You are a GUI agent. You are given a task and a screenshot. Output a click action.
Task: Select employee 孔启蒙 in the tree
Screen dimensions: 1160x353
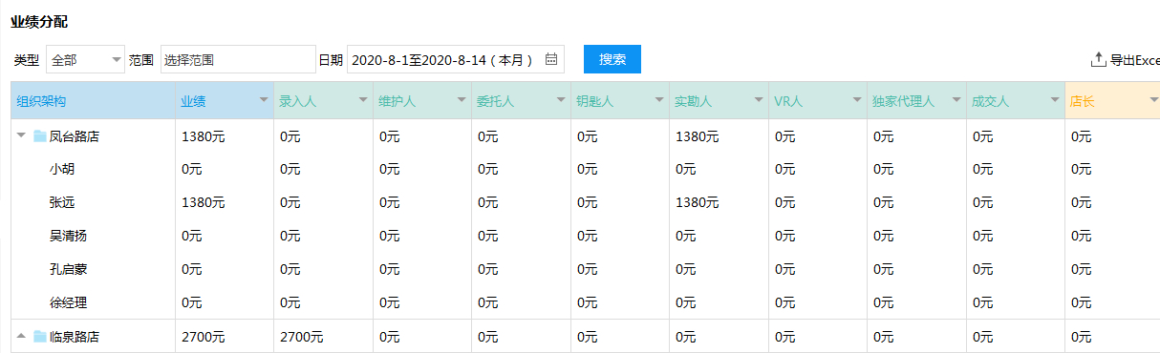(x=69, y=269)
